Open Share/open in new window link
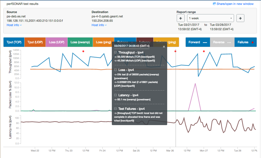Screen dimensions: 261x158 235,4
